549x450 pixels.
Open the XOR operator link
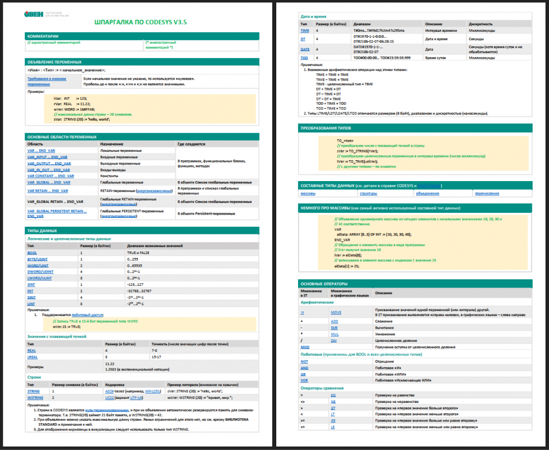[x=304, y=380]
